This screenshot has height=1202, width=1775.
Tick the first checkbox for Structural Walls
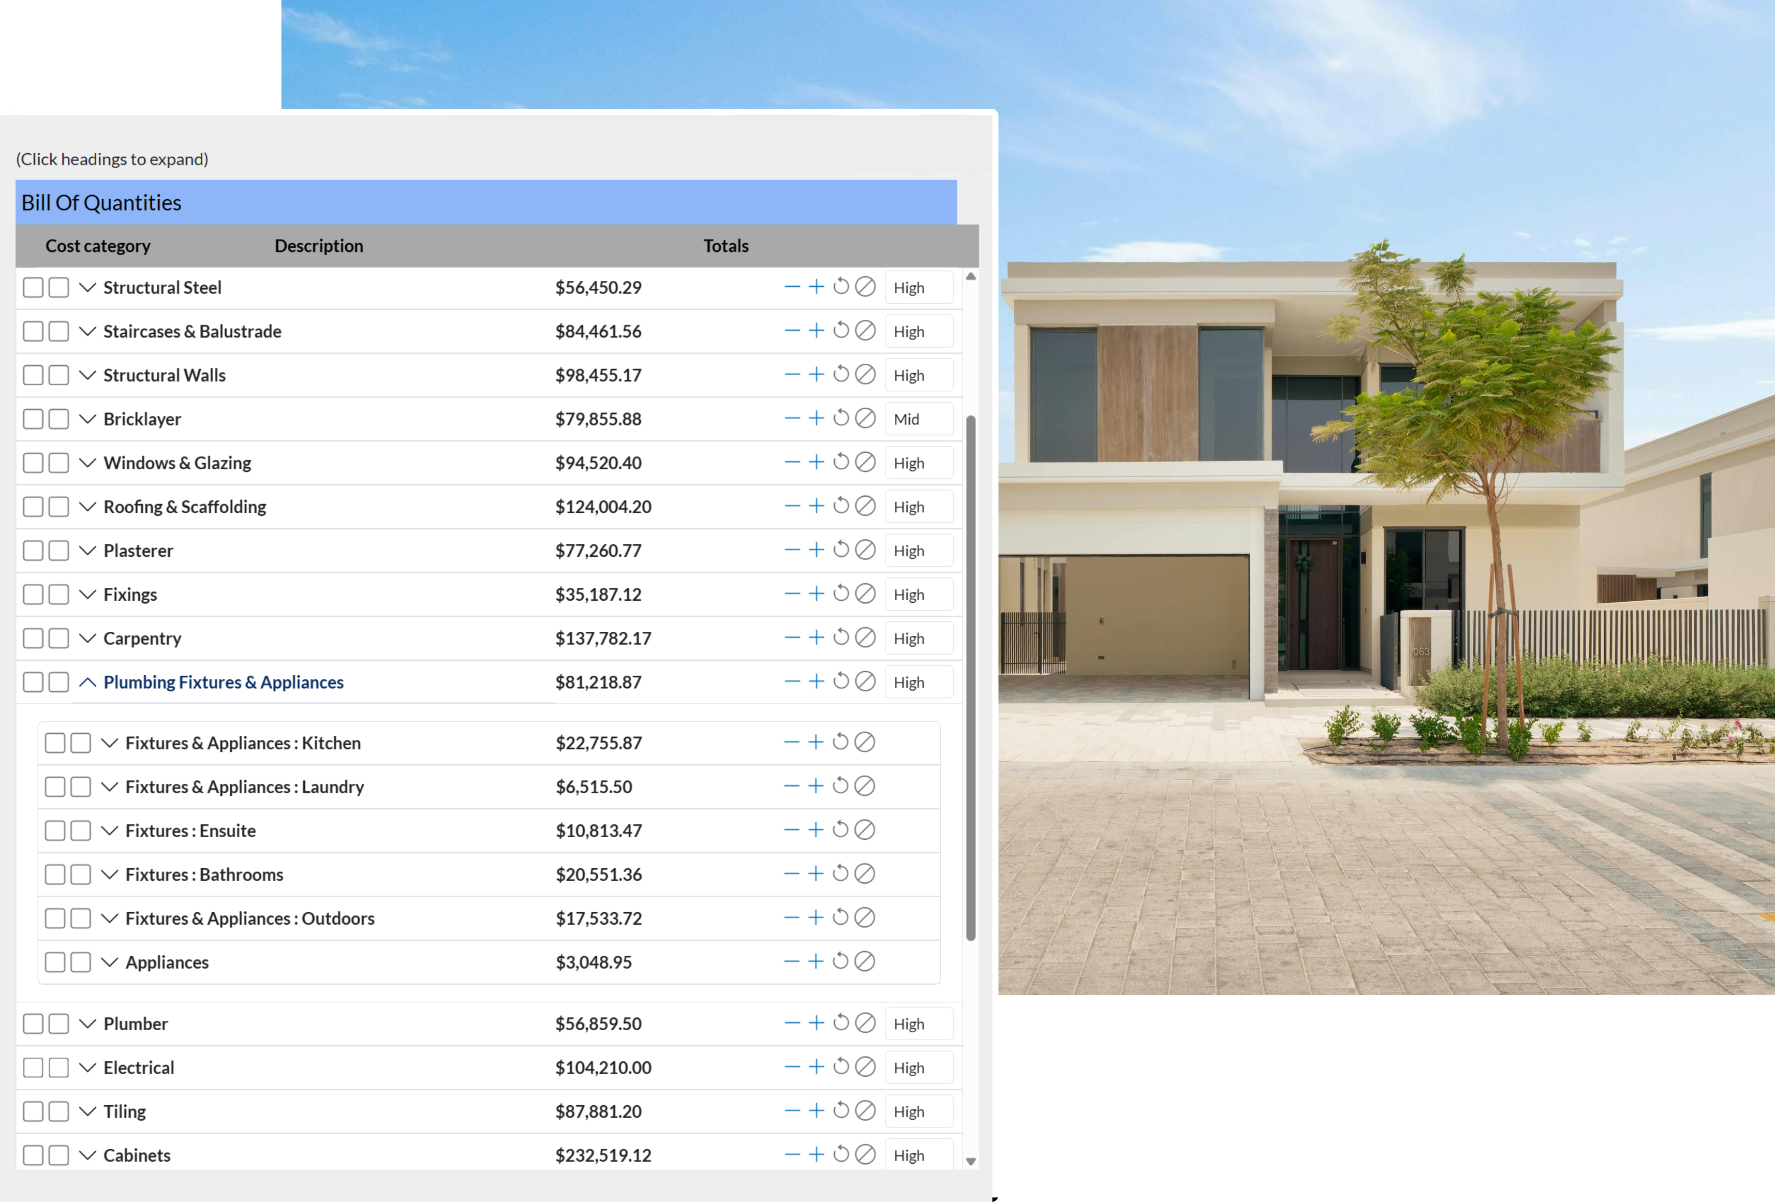coord(33,375)
